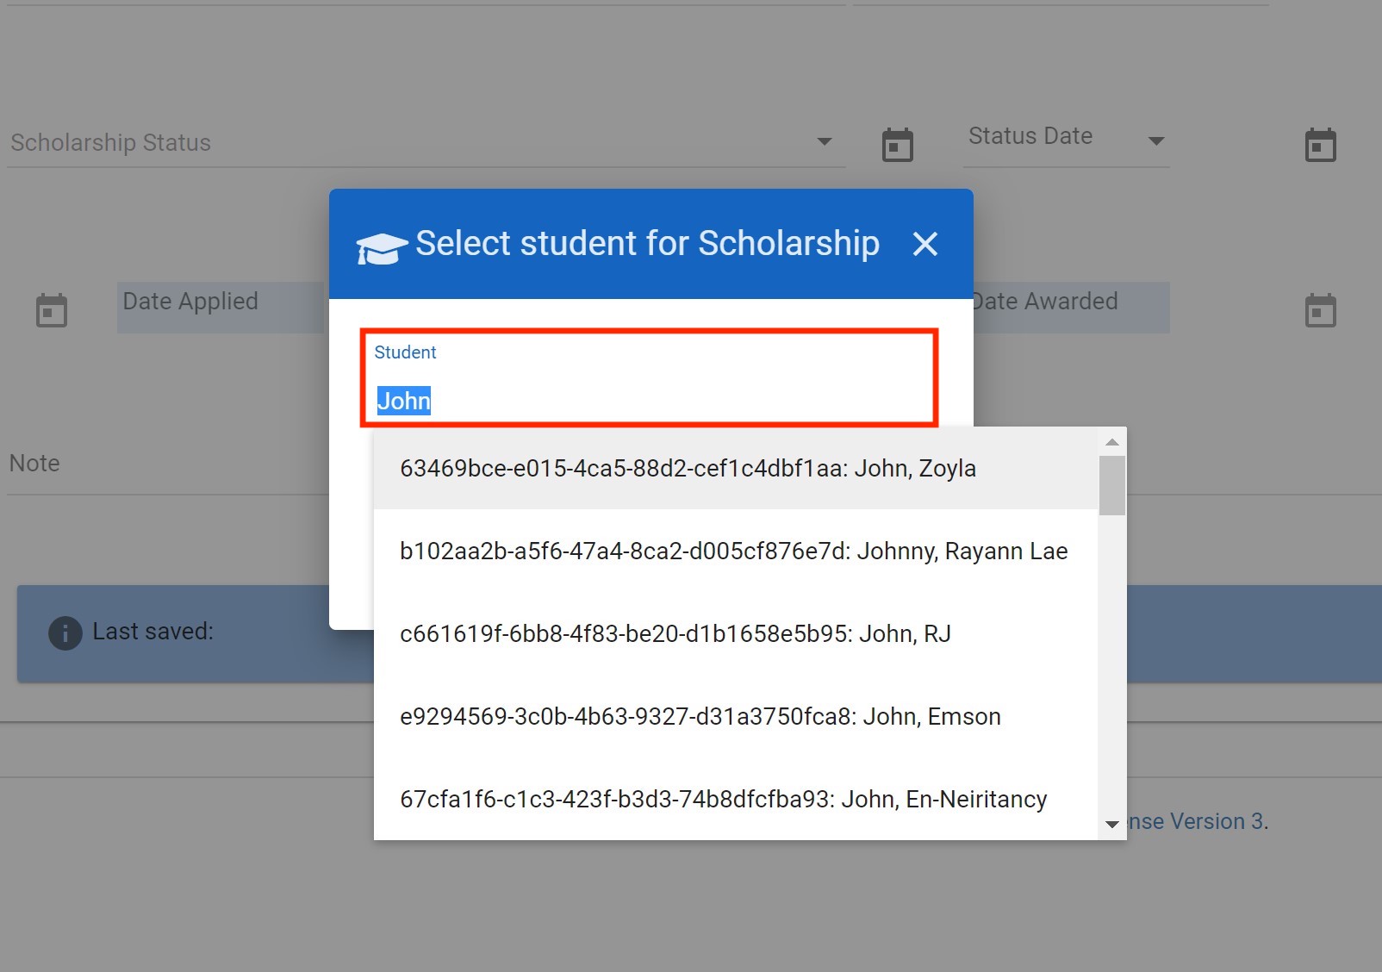
Task: Click the Date Applied field
Action: coord(220,307)
